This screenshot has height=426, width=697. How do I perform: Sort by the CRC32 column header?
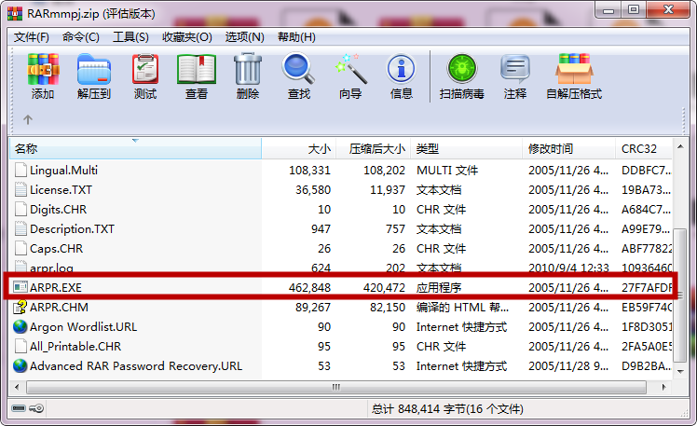click(x=644, y=148)
